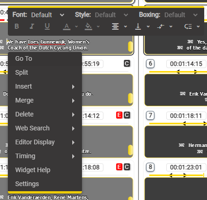This screenshot has width=207, height=200.
Task: Click the vertical bottom position icon
Action: click(x=138, y=26)
